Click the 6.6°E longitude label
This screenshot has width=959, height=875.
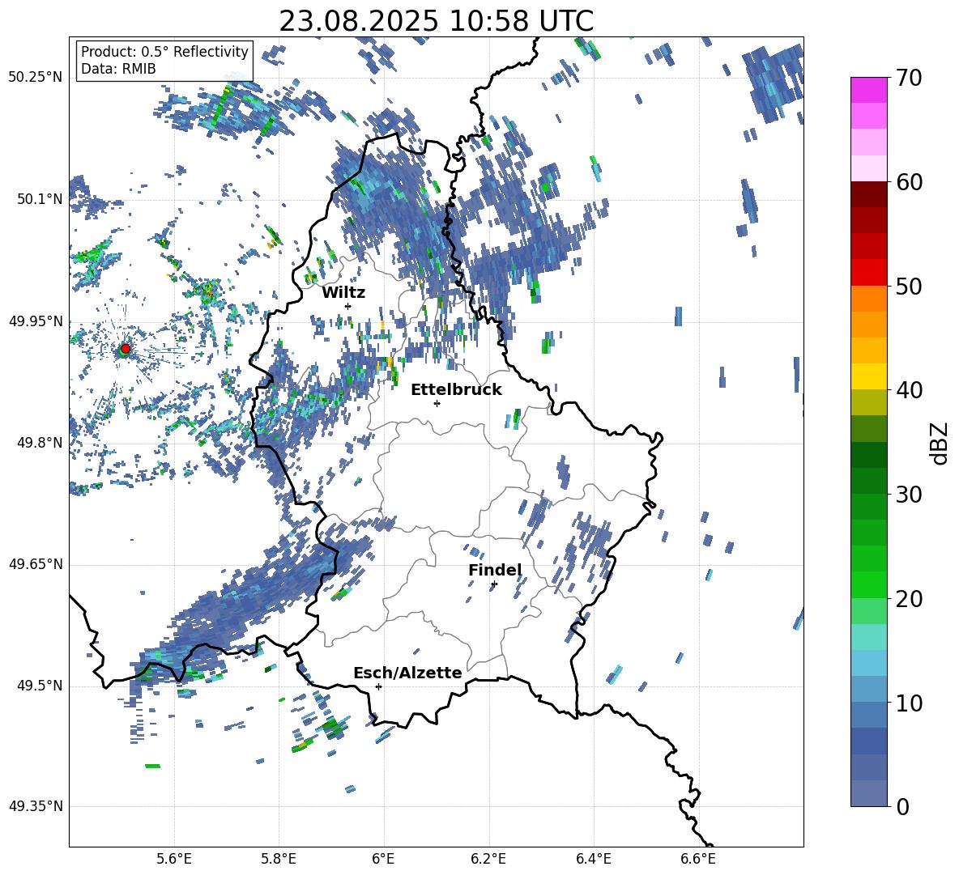[x=698, y=859]
